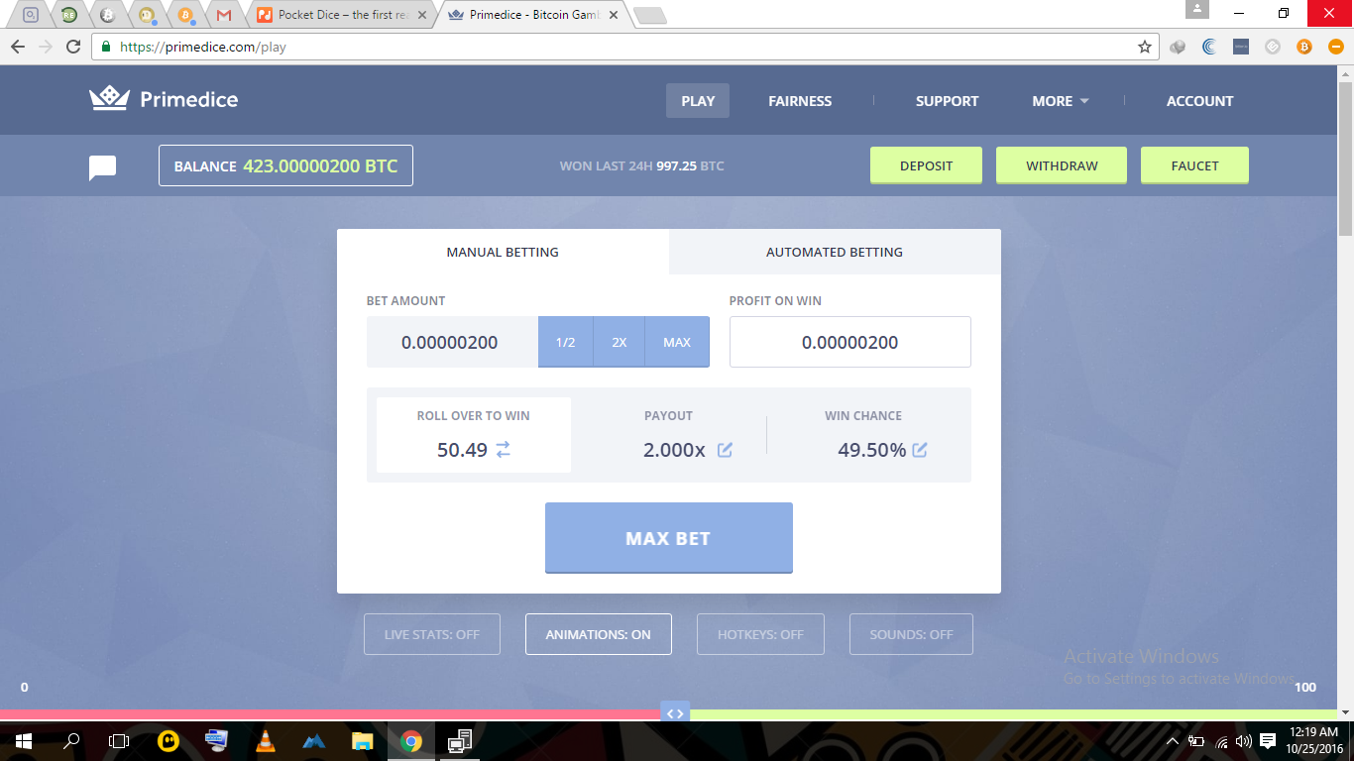Screen dimensions: 1354x761
Task: Toggle Hotkeys on
Action: [760, 634]
